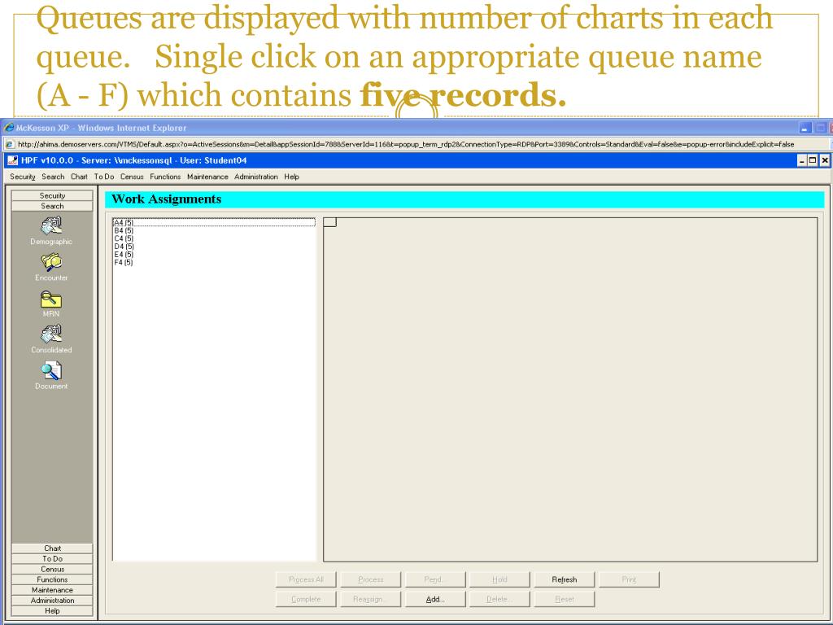Viewport: 833px width, 625px height.
Task: Click the Print button
Action: click(629, 579)
